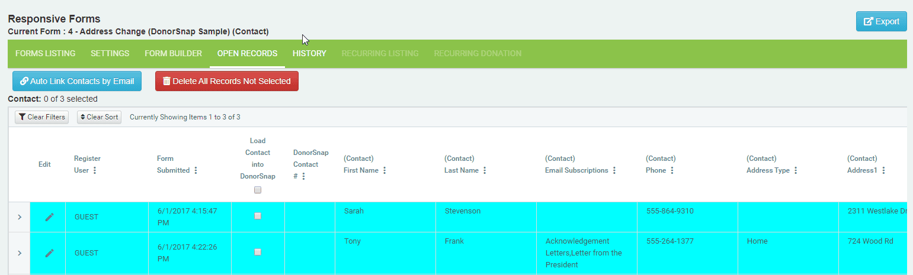
Task: Open the Register User column menu dots
Action: click(95, 170)
